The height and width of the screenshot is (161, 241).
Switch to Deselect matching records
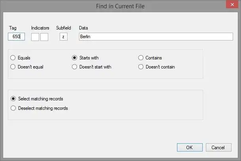13,108
